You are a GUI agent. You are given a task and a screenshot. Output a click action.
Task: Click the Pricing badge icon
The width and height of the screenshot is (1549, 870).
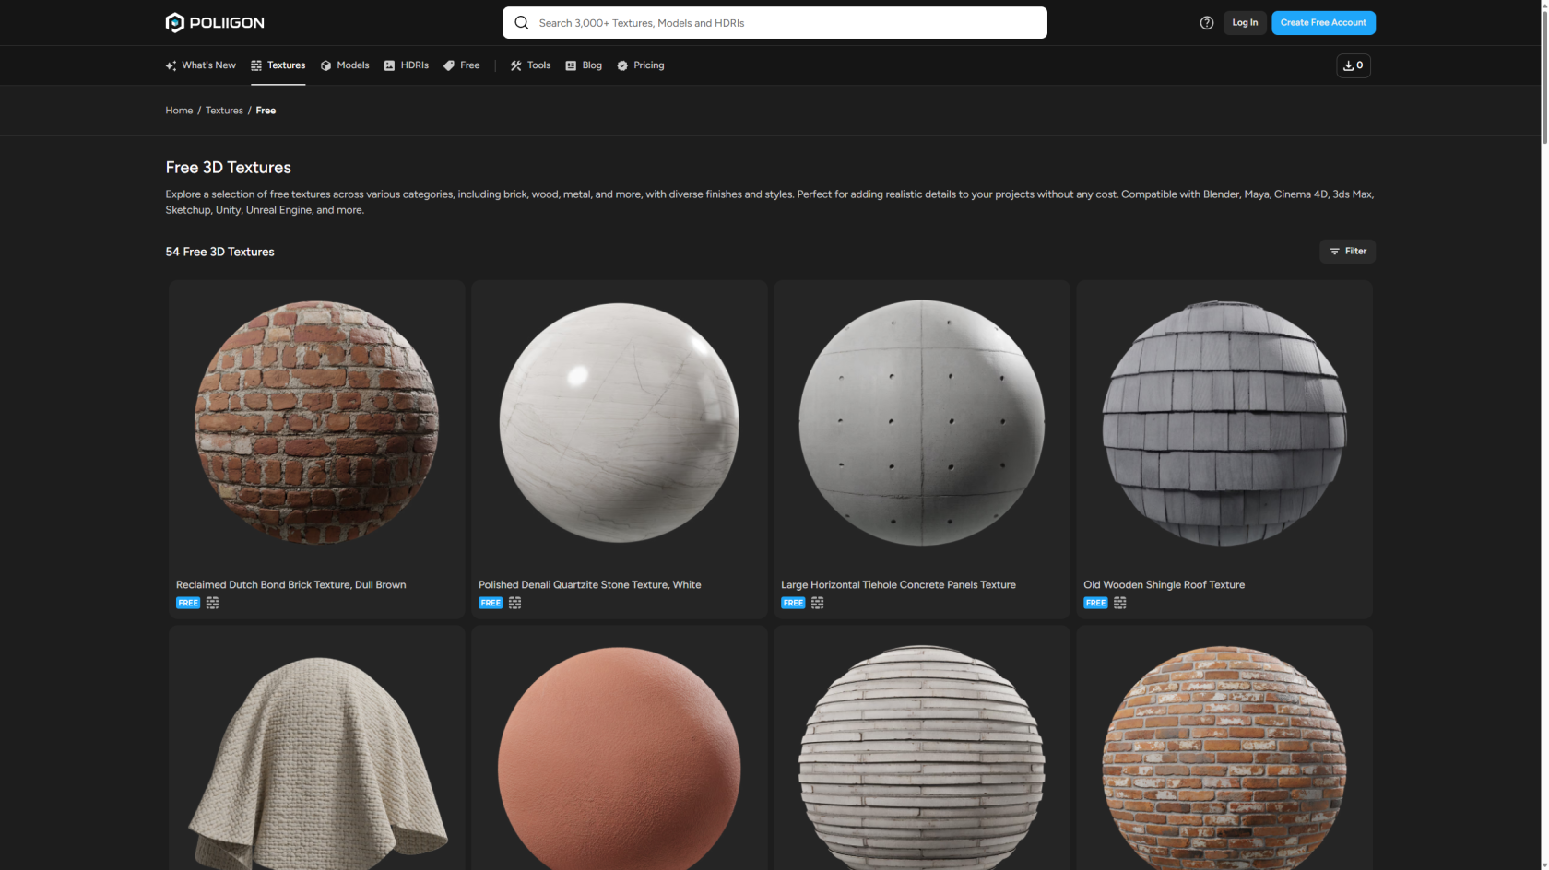[x=622, y=65]
